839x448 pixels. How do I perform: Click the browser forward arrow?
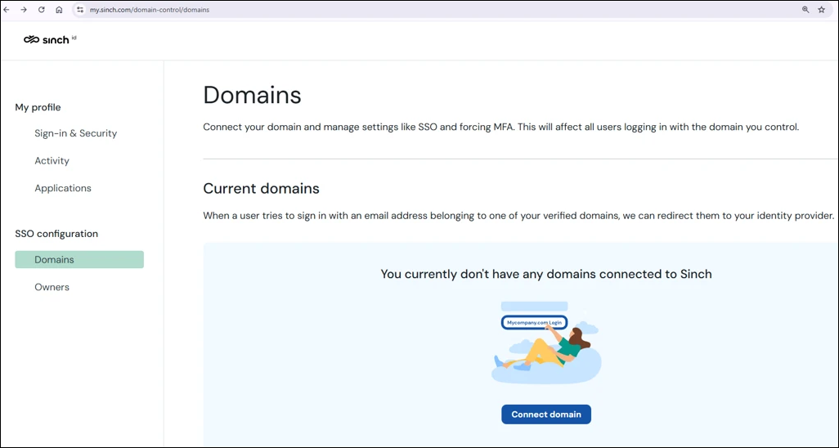24,10
